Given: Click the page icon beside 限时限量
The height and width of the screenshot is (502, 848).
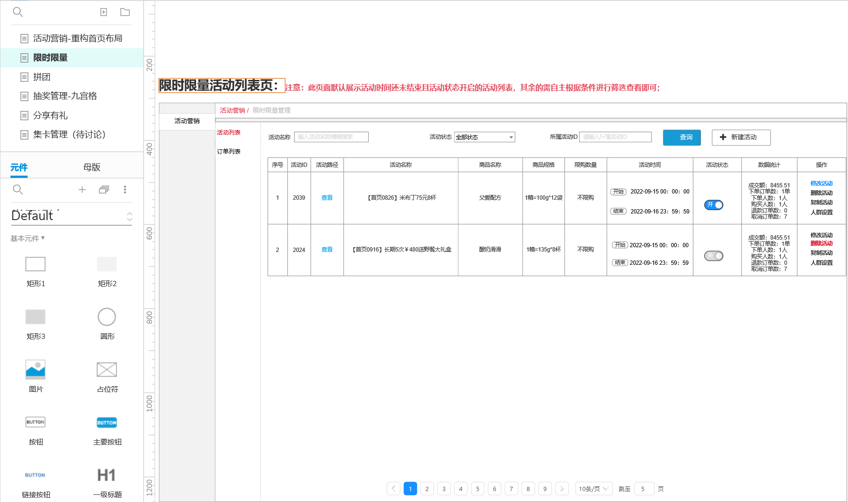Looking at the screenshot, I should pos(24,58).
